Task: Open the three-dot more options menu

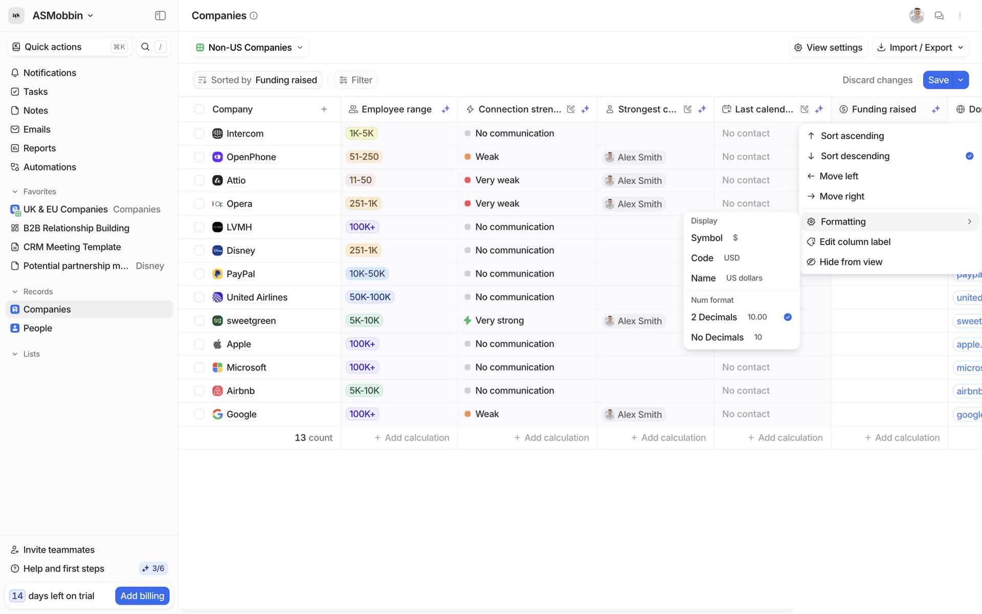Action: (960, 16)
